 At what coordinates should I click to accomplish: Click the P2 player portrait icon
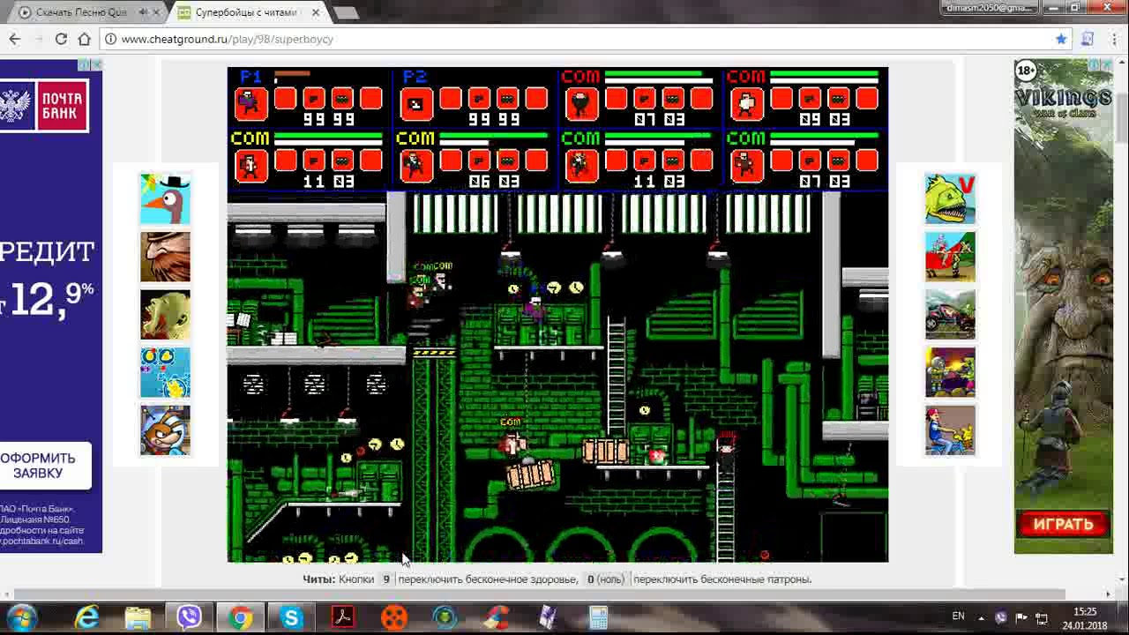point(416,103)
